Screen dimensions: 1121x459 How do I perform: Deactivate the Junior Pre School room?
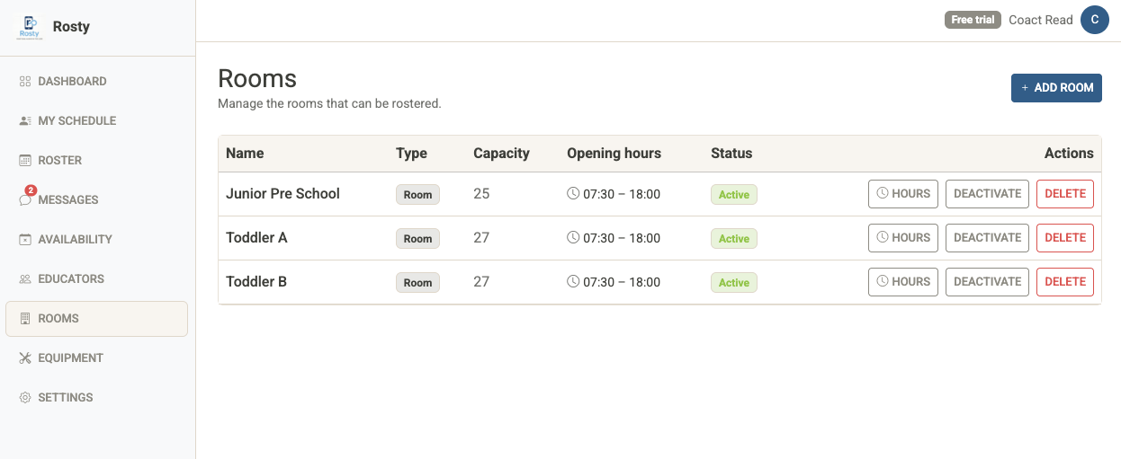987,194
